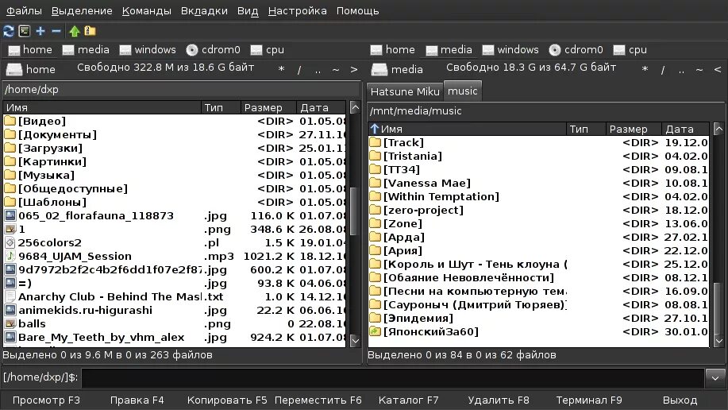Select the [ЯпонскийЗа60] linked folder
This screenshot has width=728, height=410.
pos(538,331)
